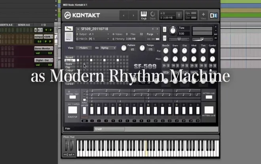This screenshot has height=164, width=261.
Task: Click the PATTERN / INST button
Action: (73, 97)
